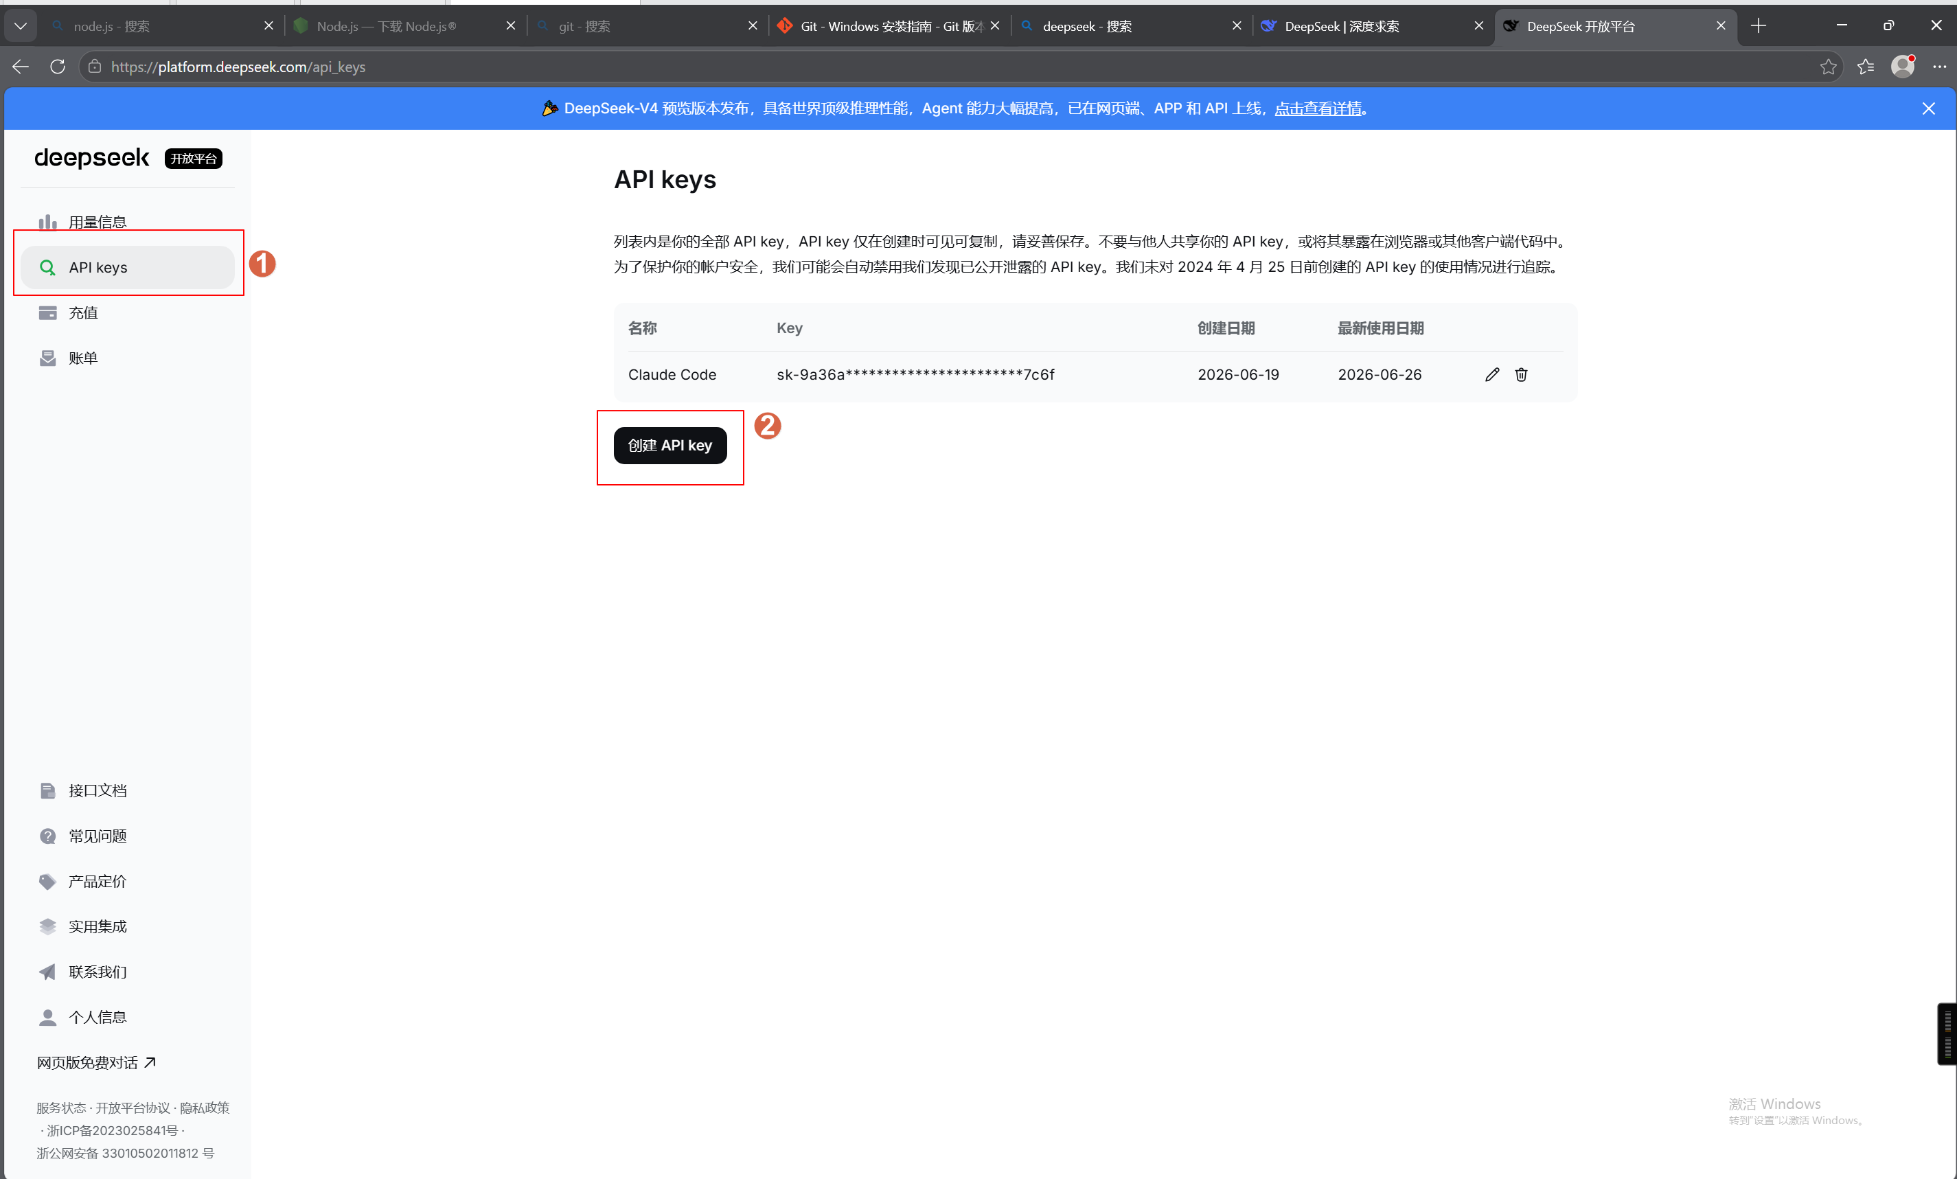Click the 充值 card icon

pyautogui.click(x=47, y=312)
